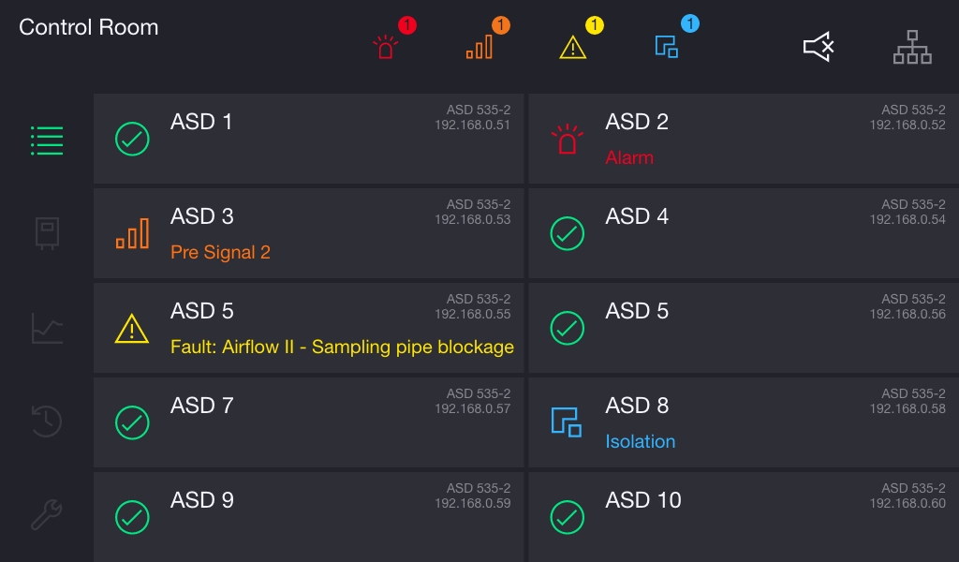Click the sampling pipe blockage fault text
The width and height of the screenshot is (959, 562).
pos(342,347)
